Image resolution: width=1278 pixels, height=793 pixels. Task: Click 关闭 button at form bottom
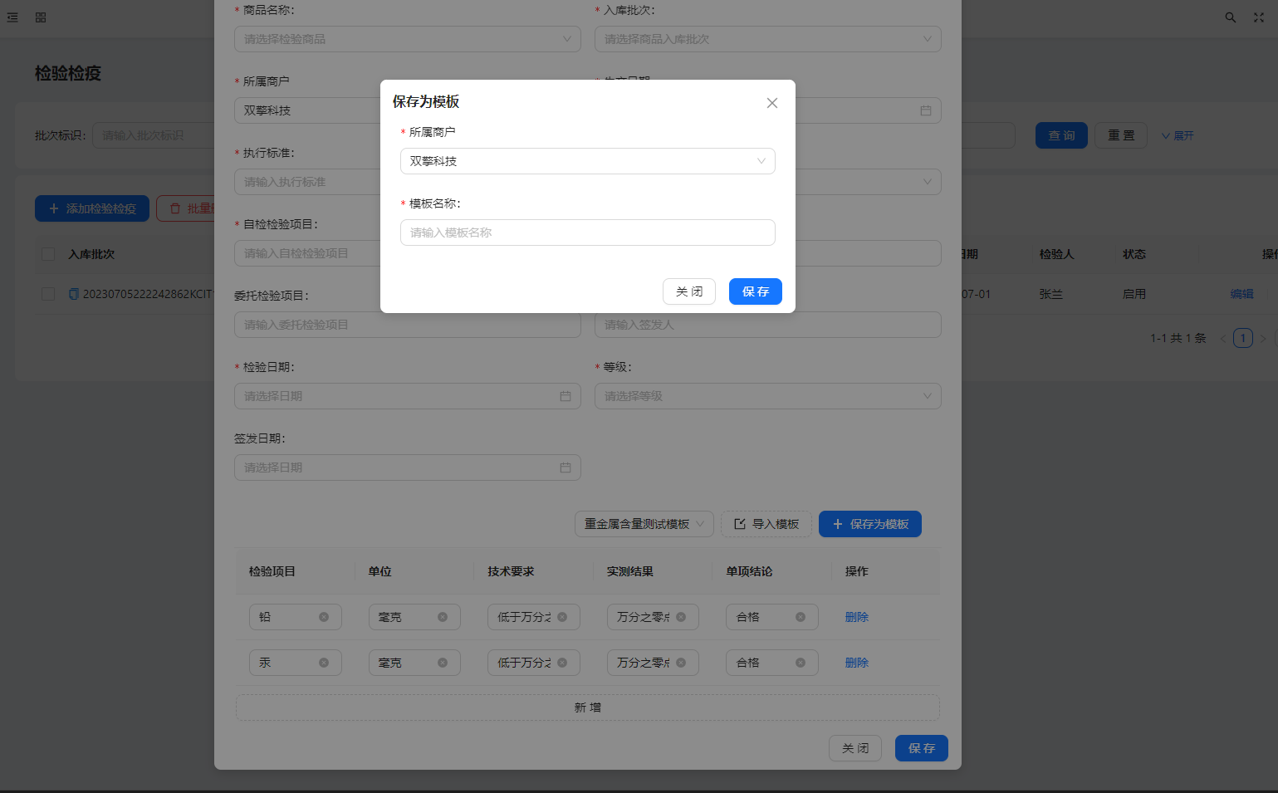coord(854,748)
